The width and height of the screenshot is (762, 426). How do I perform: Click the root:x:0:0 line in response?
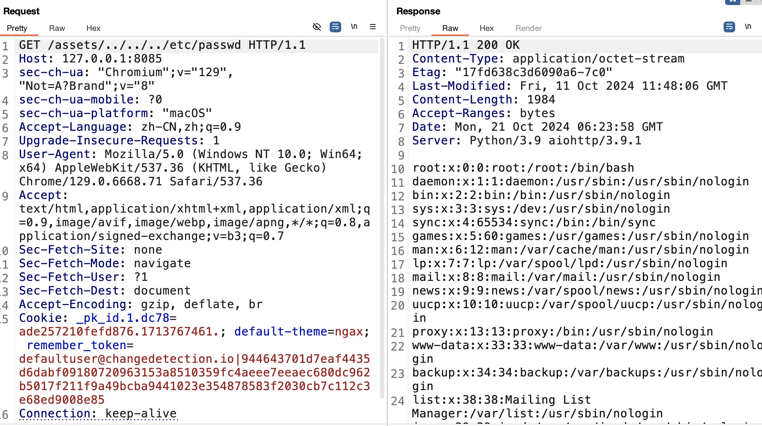pos(523,168)
